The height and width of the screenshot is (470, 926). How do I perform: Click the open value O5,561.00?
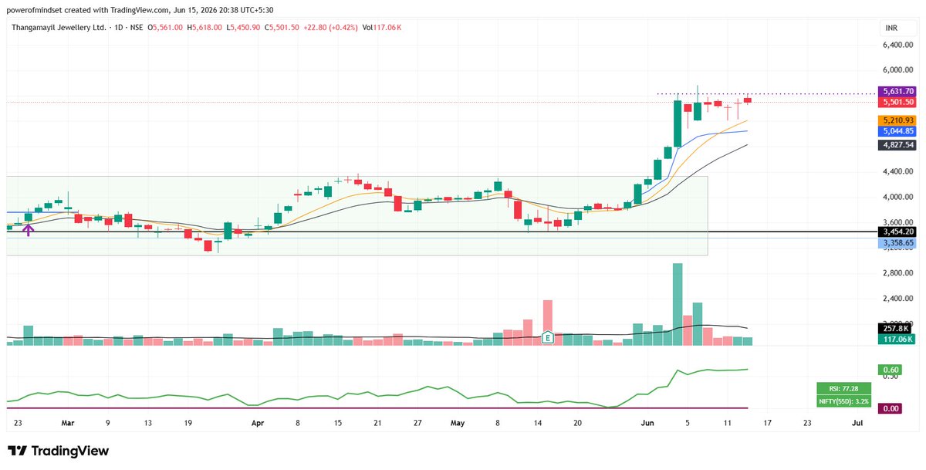tap(165, 28)
